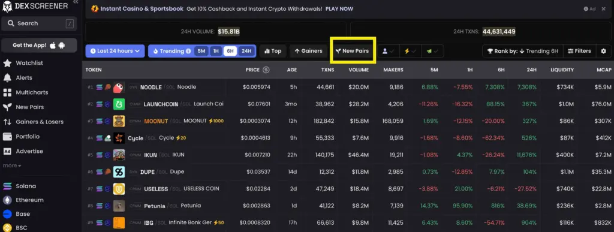Open the Filters panel
The image size is (614, 232).
coord(580,51)
